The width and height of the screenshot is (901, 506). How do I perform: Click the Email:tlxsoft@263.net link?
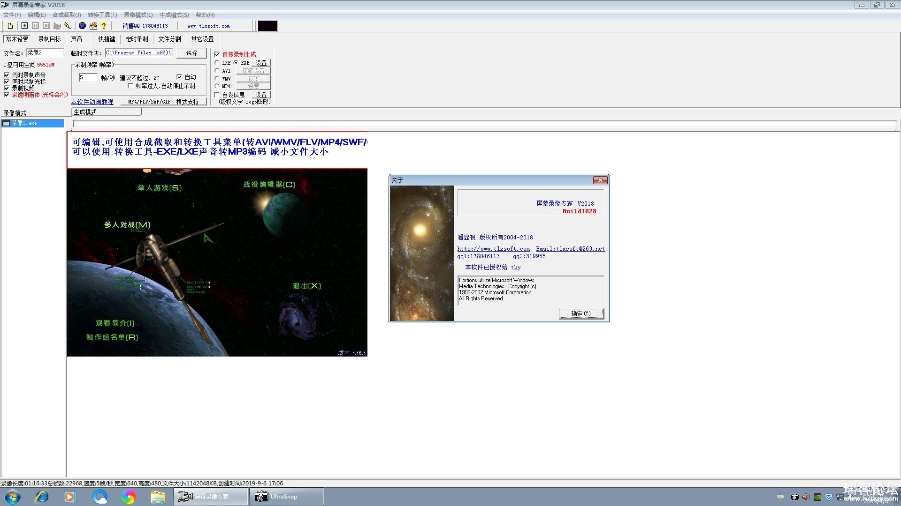[570, 249]
